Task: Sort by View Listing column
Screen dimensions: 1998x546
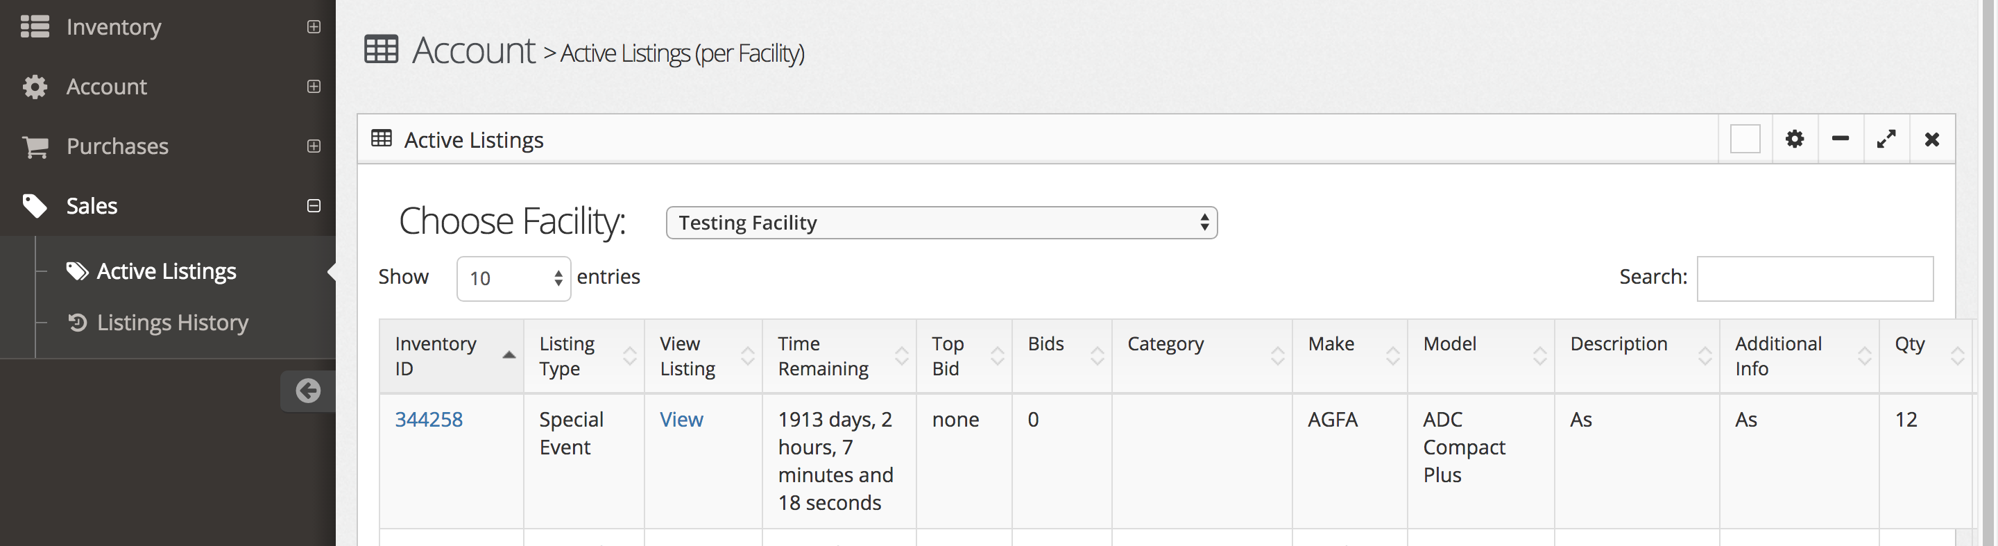Action: pyautogui.click(x=703, y=356)
